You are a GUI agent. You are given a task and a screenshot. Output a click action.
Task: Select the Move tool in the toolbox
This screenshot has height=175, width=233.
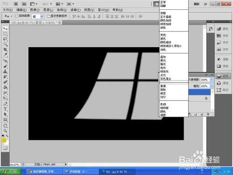coord(5,28)
